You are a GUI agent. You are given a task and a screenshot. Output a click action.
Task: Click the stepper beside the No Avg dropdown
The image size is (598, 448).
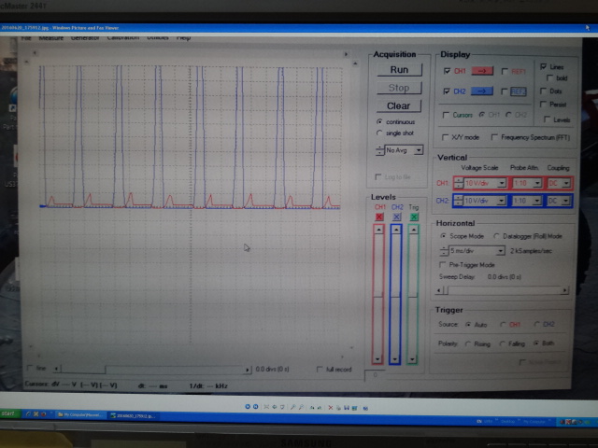tap(380, 150)
